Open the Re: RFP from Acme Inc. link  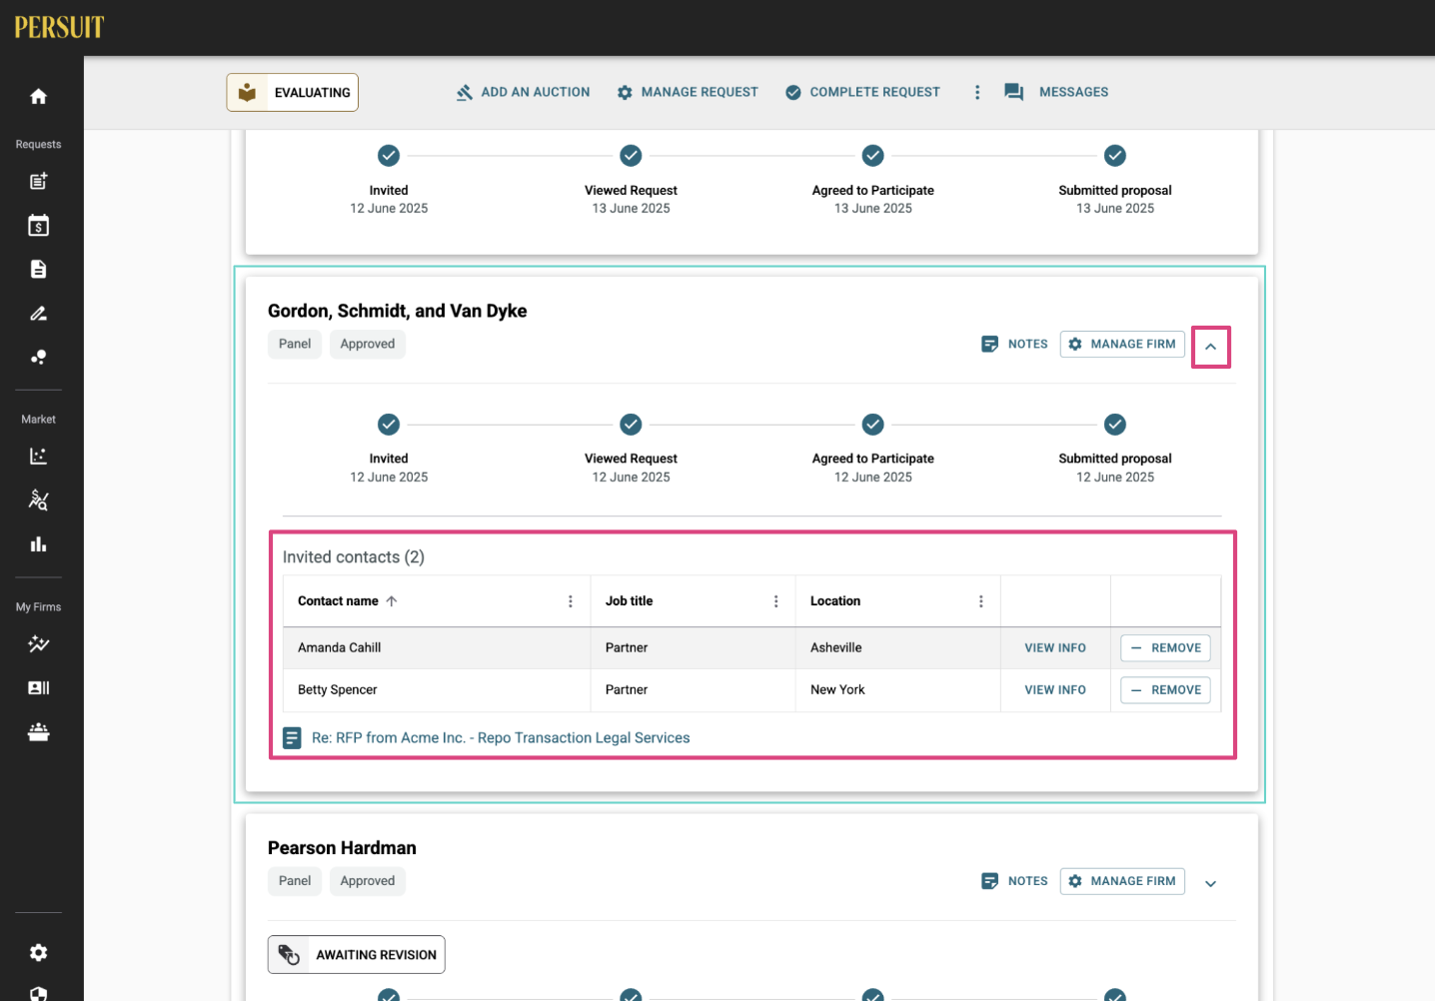tap(501, 738)
